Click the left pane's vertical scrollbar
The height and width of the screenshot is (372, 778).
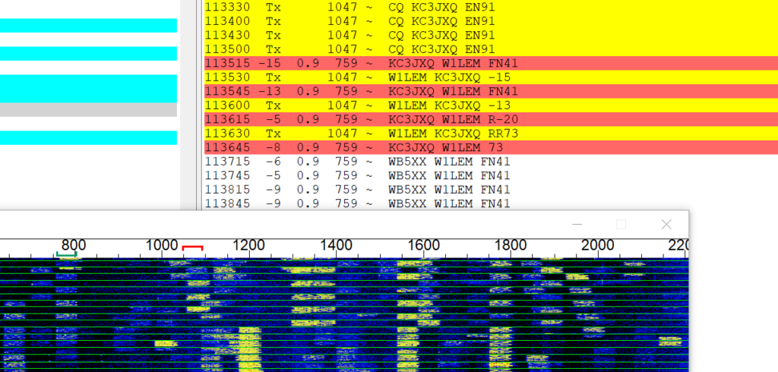tap(188, 104)
